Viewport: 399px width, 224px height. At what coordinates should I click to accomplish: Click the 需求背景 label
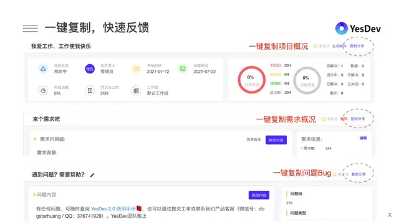[47, 152]
